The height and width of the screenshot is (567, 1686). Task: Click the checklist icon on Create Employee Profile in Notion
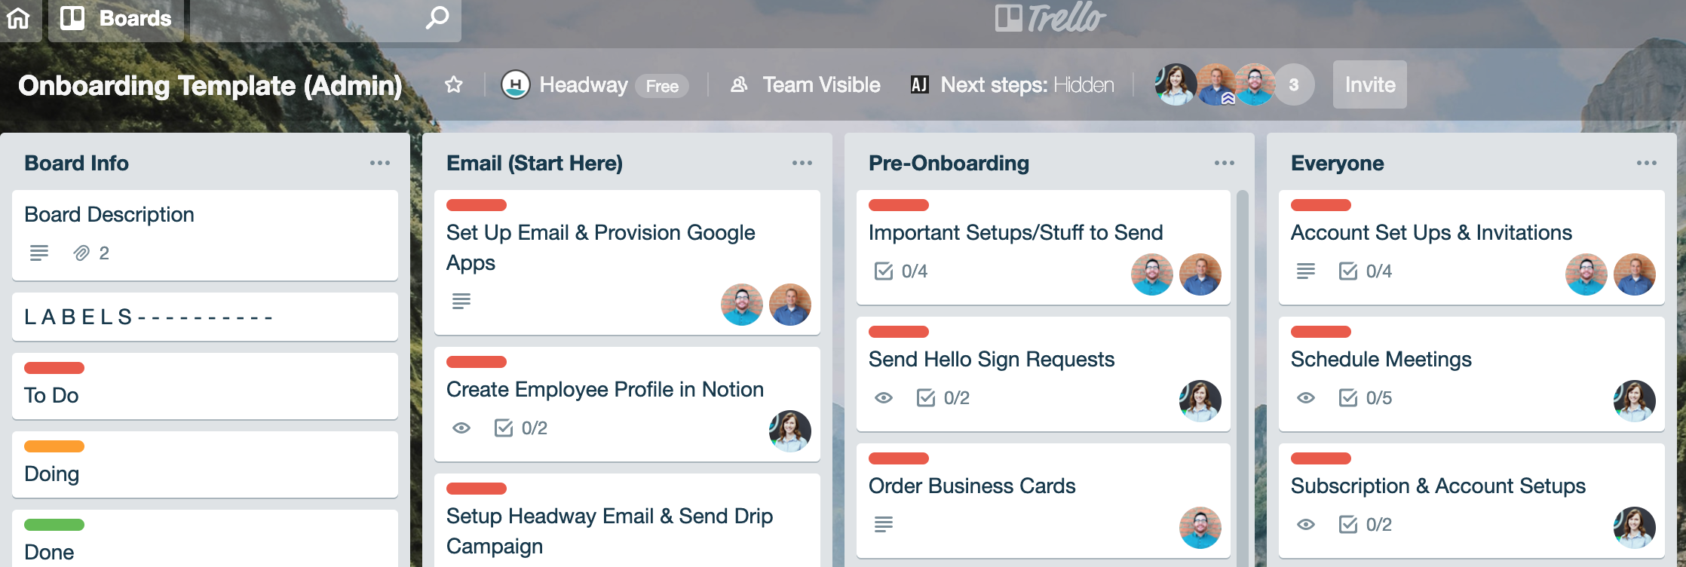(x=504, y=428)
